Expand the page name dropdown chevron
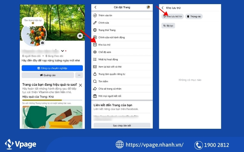Screen dimensions: 244x152 pos(63,51)
